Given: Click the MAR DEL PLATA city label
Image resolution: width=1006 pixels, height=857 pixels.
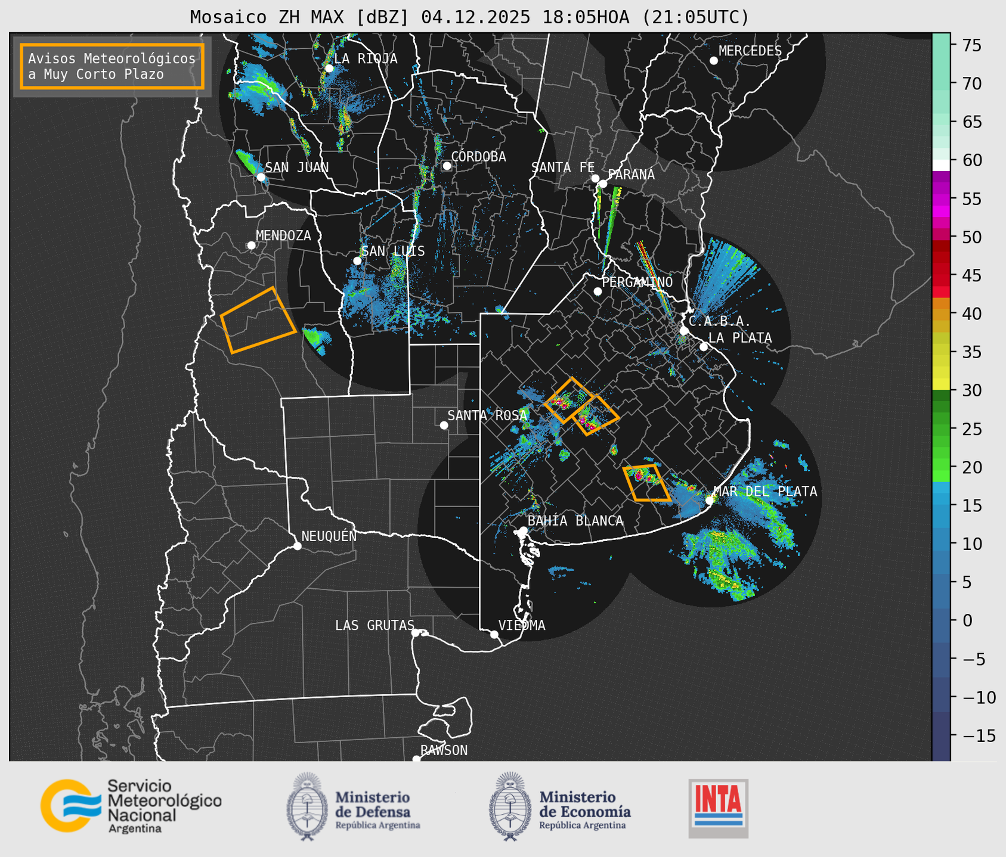Looking at the screenshot, I should [766, 492].
